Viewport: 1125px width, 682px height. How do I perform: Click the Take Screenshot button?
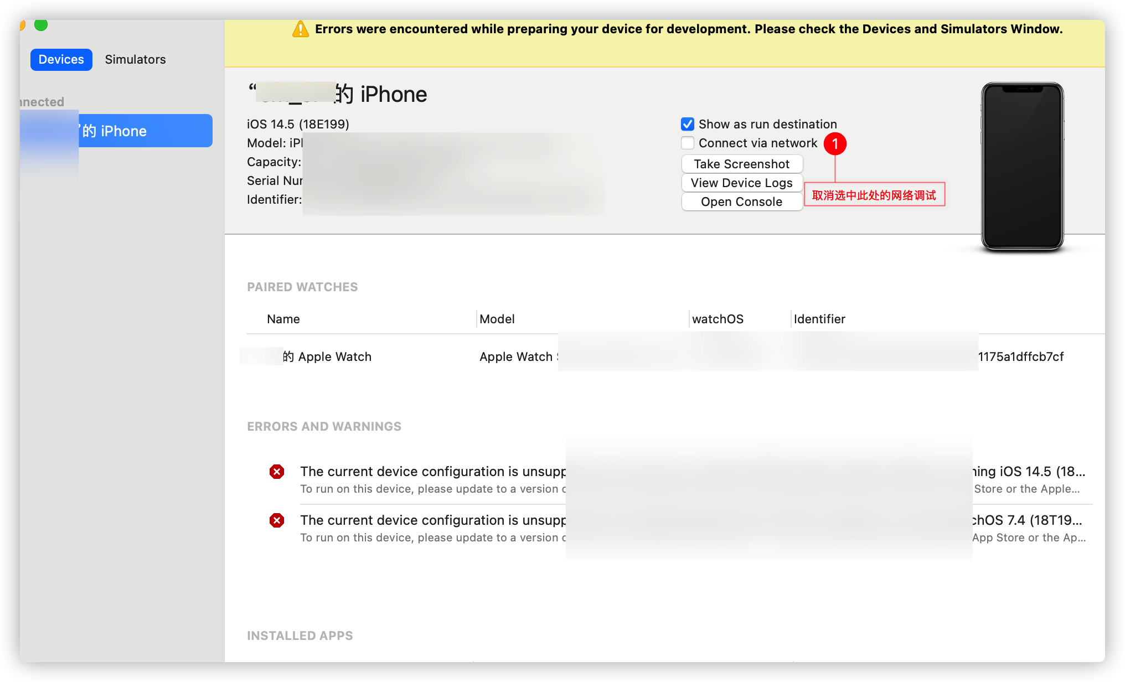pos(742,164)
